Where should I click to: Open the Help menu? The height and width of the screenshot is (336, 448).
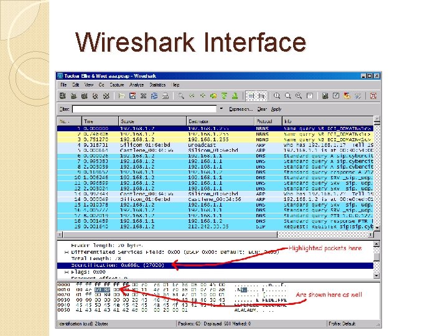[175, 85]
